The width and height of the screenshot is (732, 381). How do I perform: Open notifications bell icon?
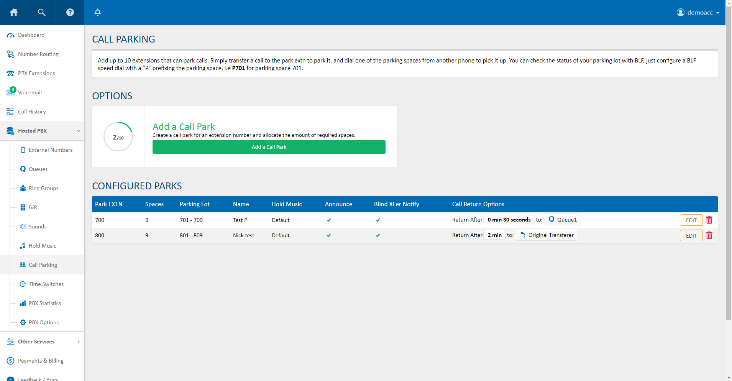pos(98,12)
